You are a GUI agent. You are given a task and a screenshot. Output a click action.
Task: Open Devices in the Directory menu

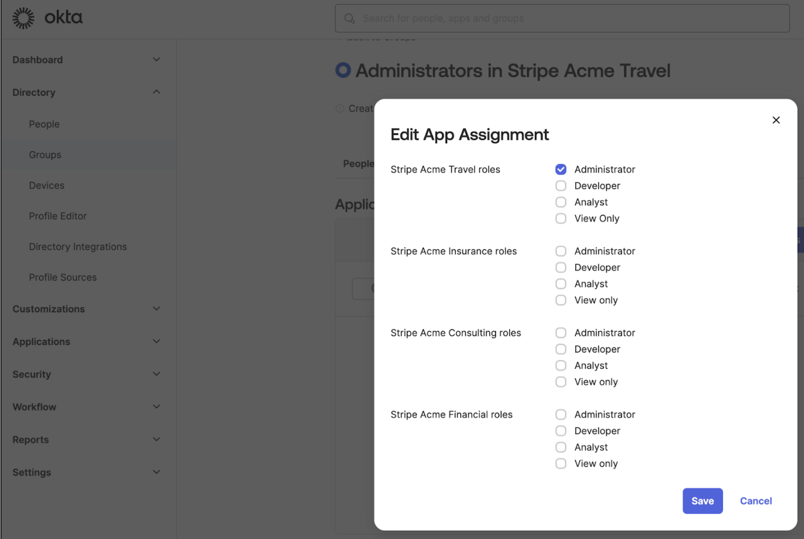(46, 185)
